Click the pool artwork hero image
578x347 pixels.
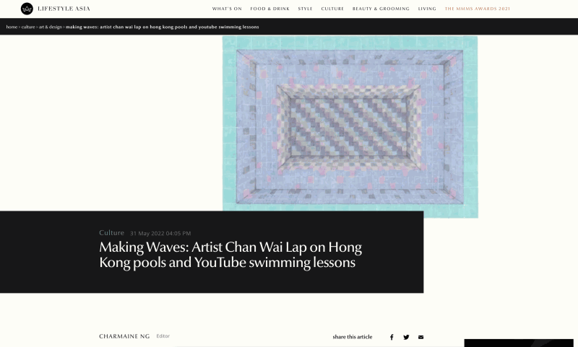pos(350,126)
